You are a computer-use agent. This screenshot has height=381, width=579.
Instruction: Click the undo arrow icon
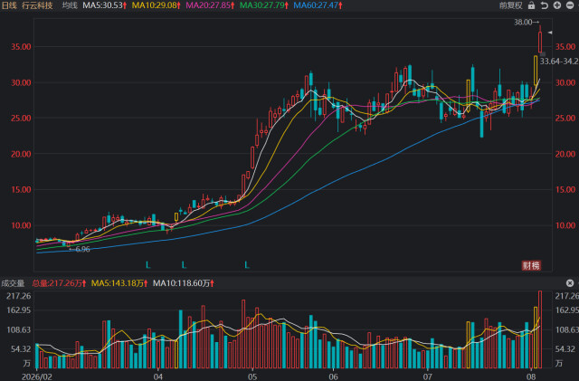pos(545,5)
